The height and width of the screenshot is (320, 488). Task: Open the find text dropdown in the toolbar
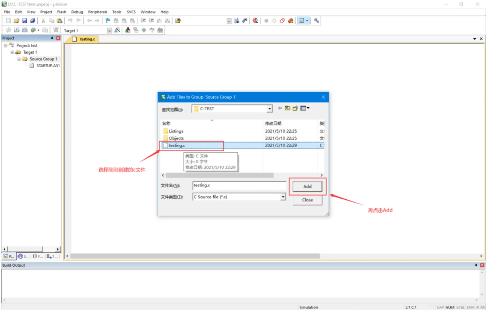tap(229, 21)
